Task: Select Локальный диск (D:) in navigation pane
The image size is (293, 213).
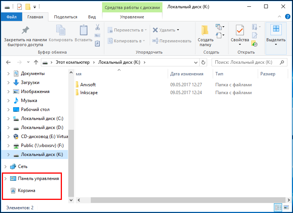Action: click(42, 127)
